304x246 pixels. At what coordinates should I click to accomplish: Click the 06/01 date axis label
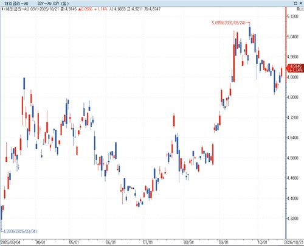111,242
